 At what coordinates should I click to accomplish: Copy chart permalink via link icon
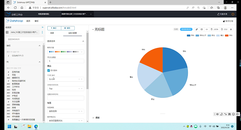[x=197, y=29]
